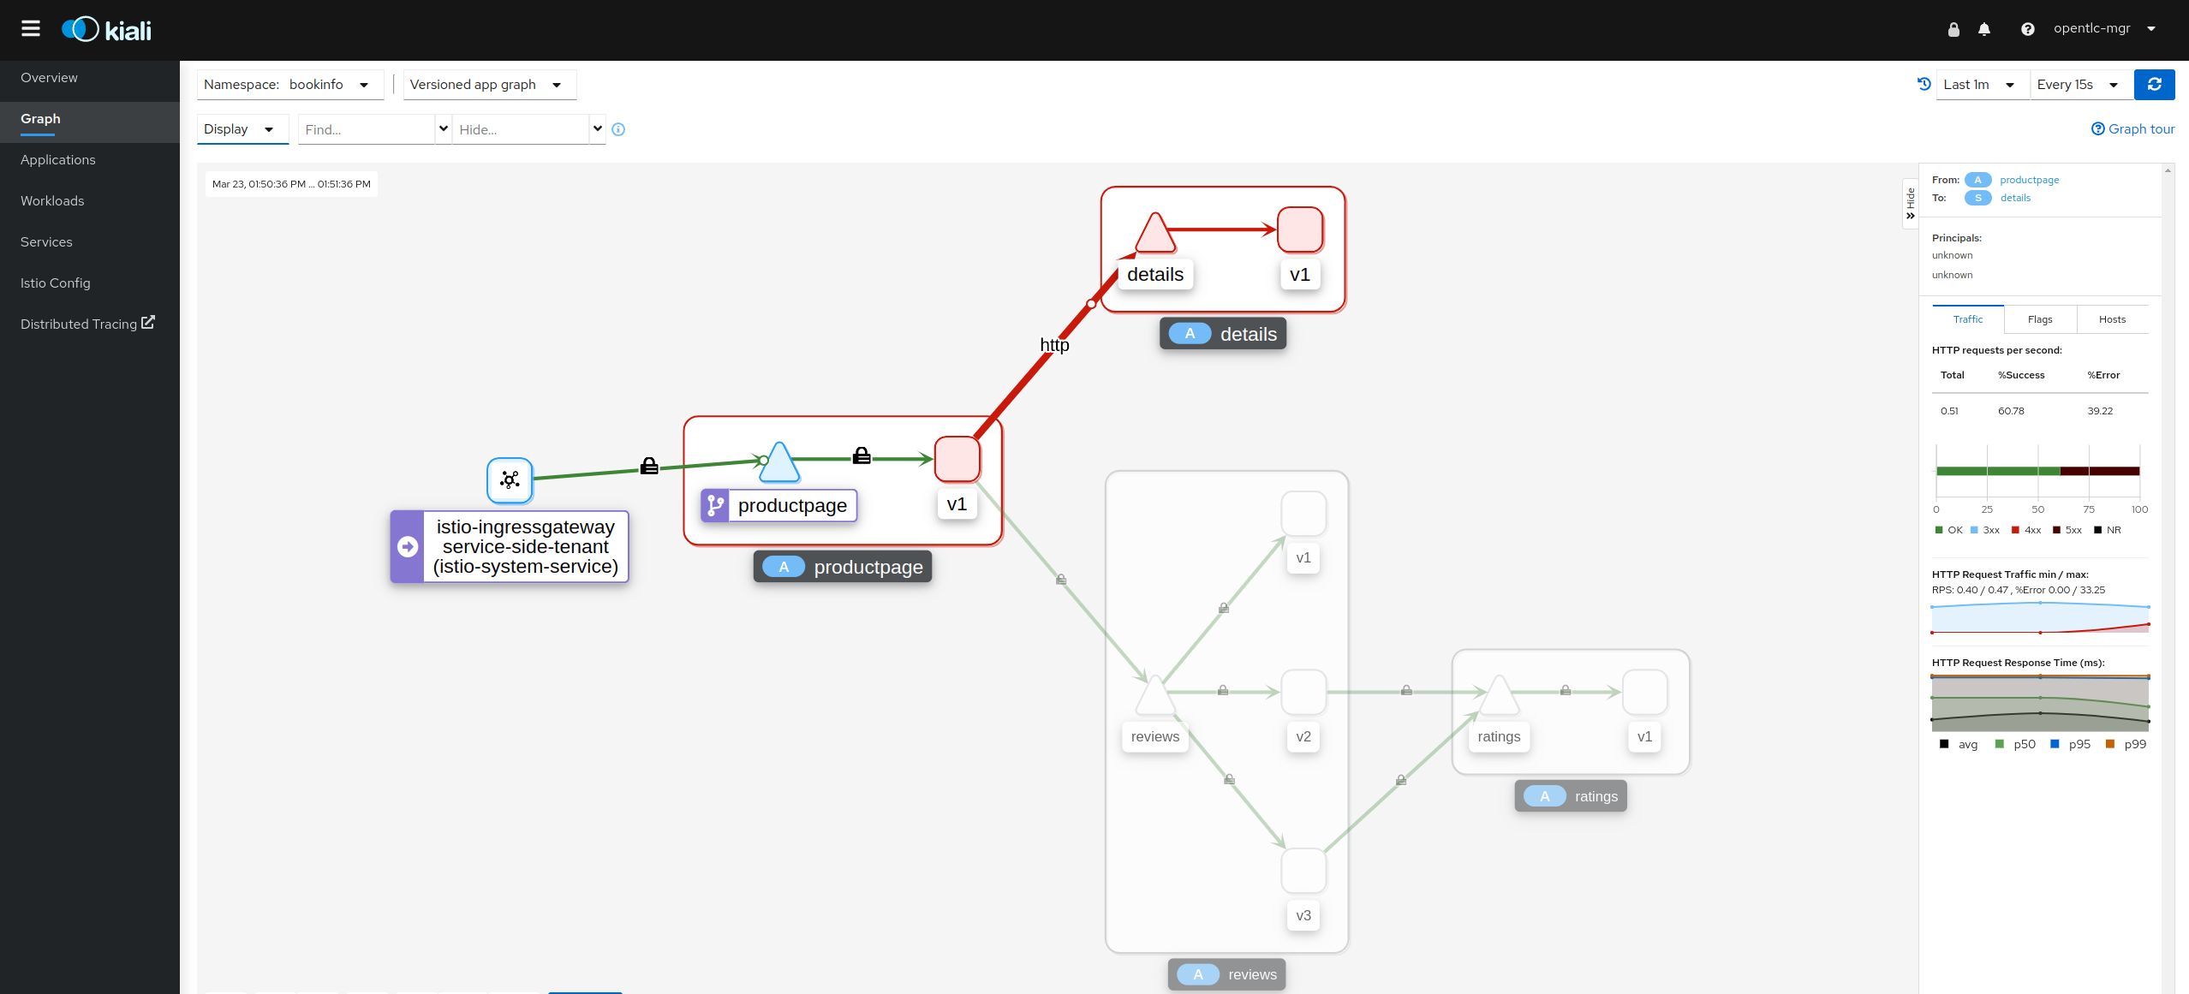Click the virtual service icon beside productpage
Screen dimensions: 2189x994
(716, 505)
